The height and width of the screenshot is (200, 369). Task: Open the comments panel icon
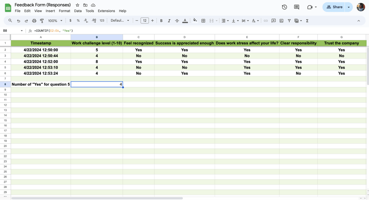point(297,7)
